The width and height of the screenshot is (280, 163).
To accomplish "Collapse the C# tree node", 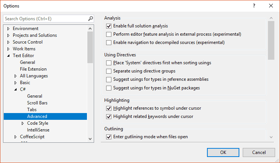I will point(15,89).
